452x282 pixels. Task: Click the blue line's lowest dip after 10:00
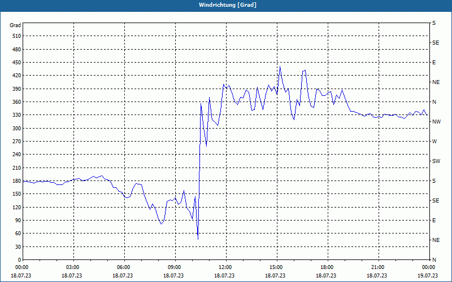click(198, 239)
